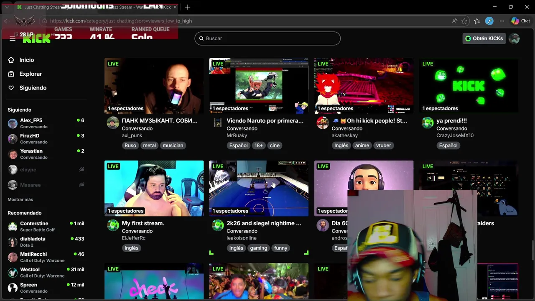Select the 18+ tag
Viewport: 535px width, 301px height.
259,145
